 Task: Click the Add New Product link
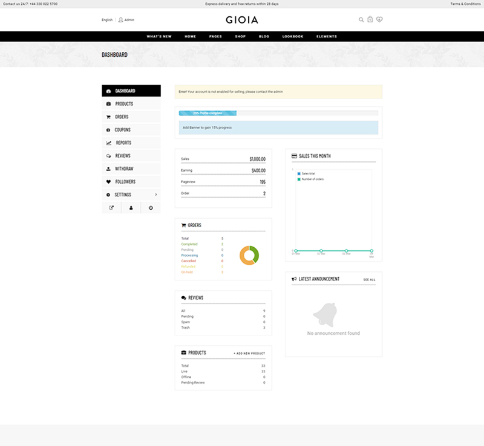[x=249, y=353]
